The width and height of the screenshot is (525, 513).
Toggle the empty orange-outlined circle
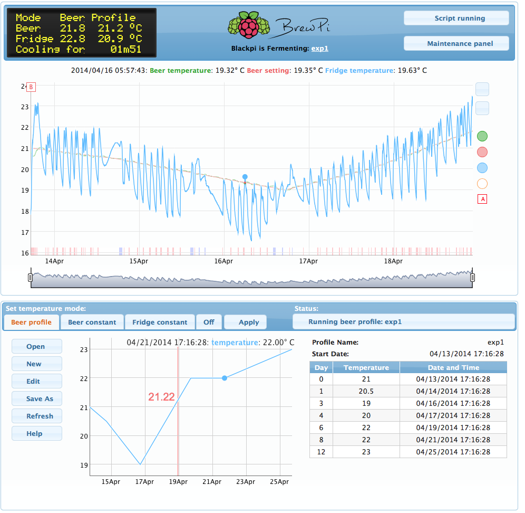pyautogui.click(x=482, y=184)
